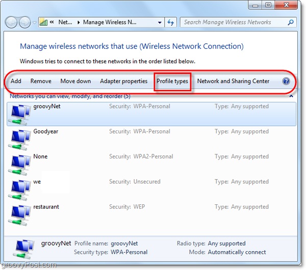Open Profile types from toolbar

tap(172, 81)
